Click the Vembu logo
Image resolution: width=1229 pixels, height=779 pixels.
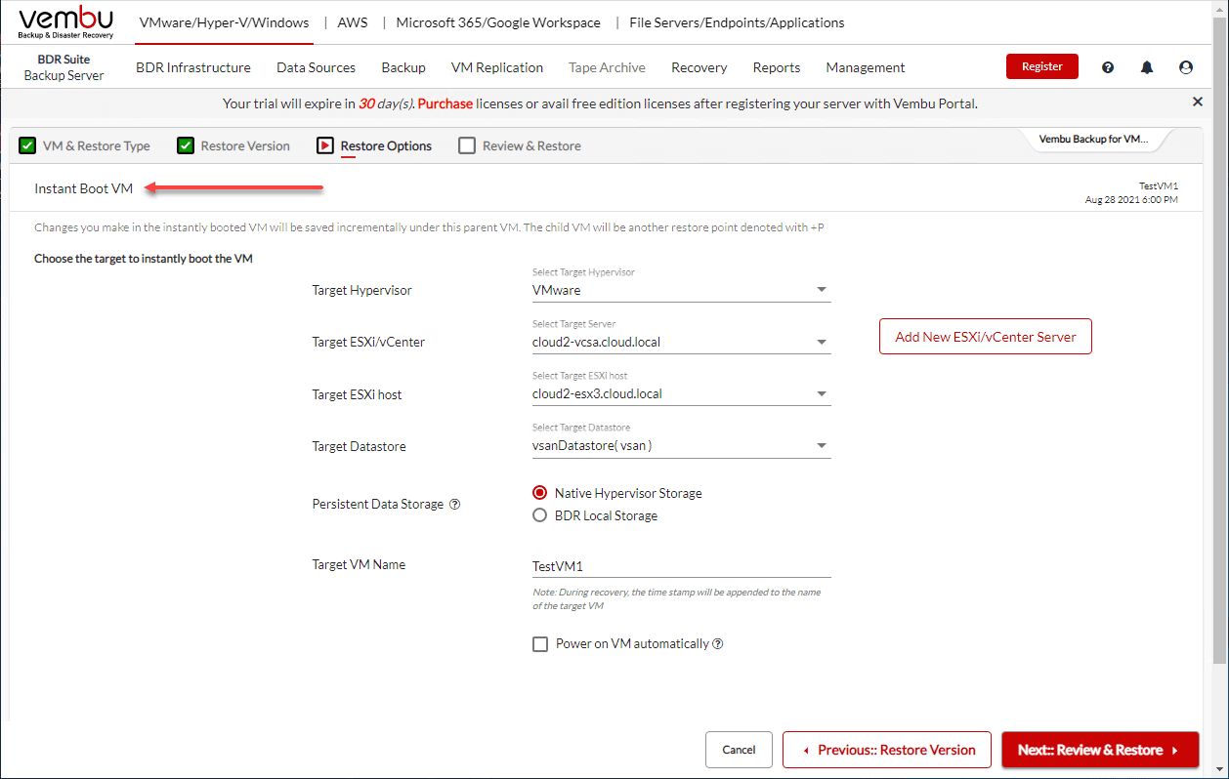tap(65, 22)
